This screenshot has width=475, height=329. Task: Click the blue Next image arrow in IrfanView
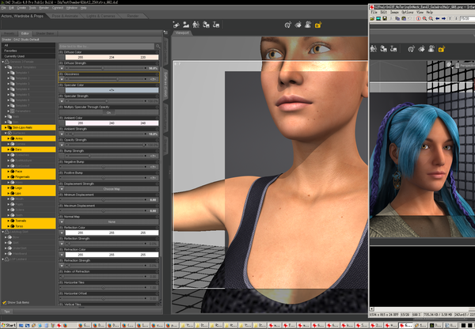click(443, 19)
